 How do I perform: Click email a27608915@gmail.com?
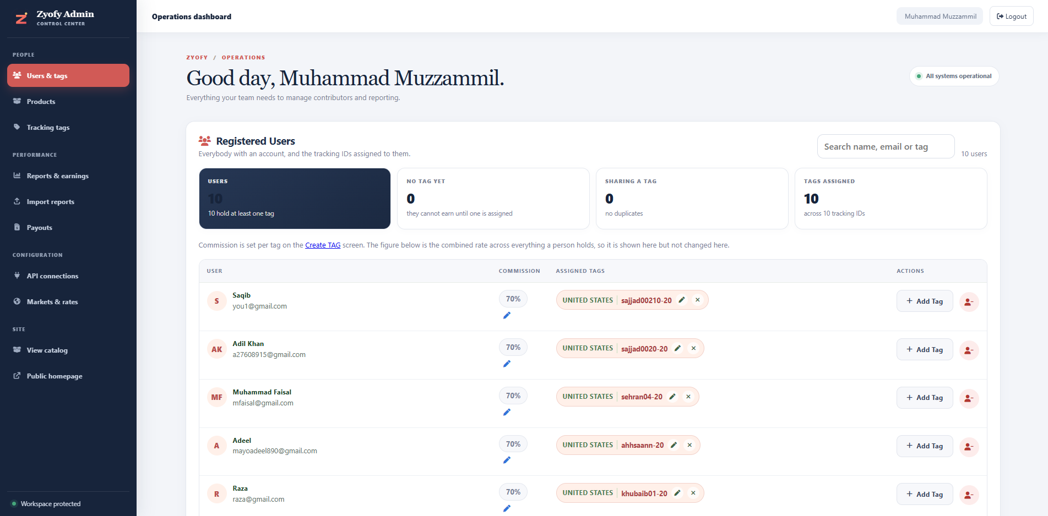[x=269, y=354]
